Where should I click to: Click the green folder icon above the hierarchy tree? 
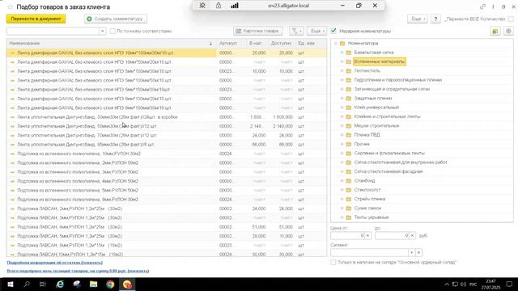[x=495, y=31]
